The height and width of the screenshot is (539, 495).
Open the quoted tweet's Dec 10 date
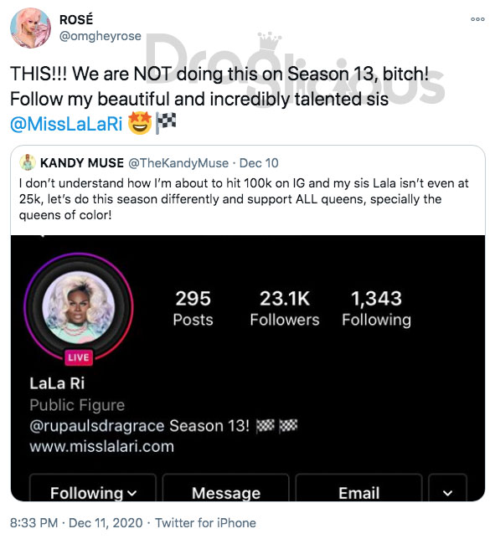click(x=259, y=163)
